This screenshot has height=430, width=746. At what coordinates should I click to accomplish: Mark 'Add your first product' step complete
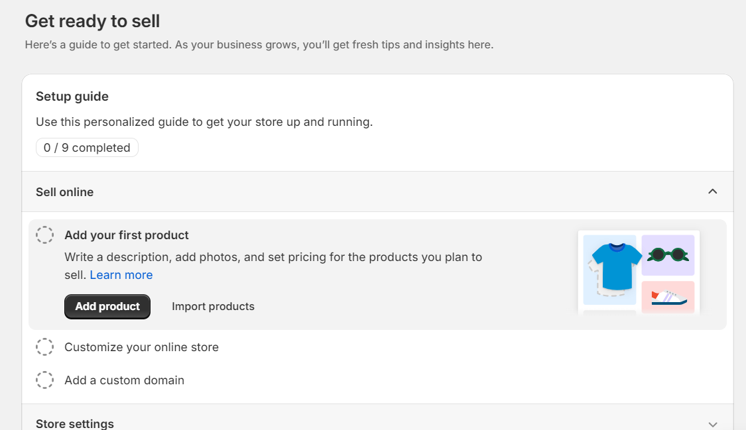(x=44, y=235)
